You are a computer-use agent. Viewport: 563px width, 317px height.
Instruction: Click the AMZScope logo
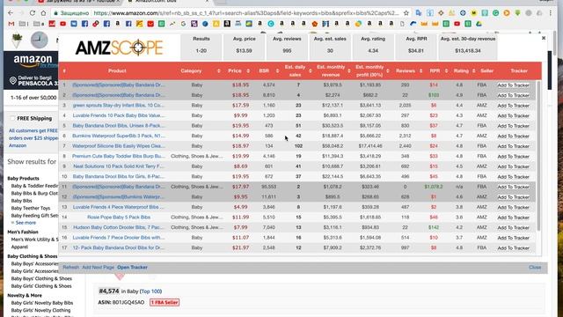(120, 48)
